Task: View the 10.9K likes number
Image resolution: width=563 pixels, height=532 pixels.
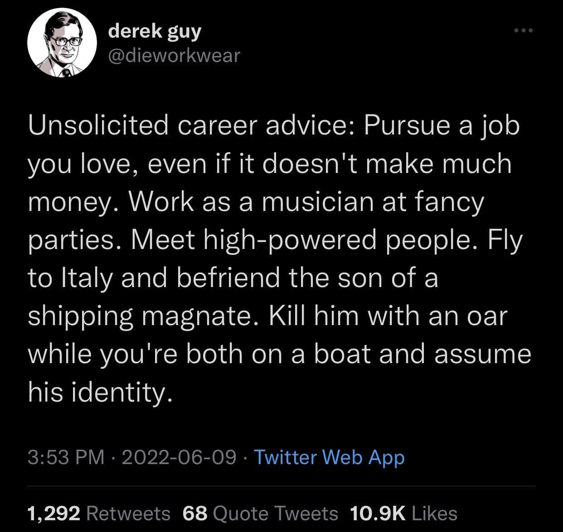Action: (x=378, y=513)
